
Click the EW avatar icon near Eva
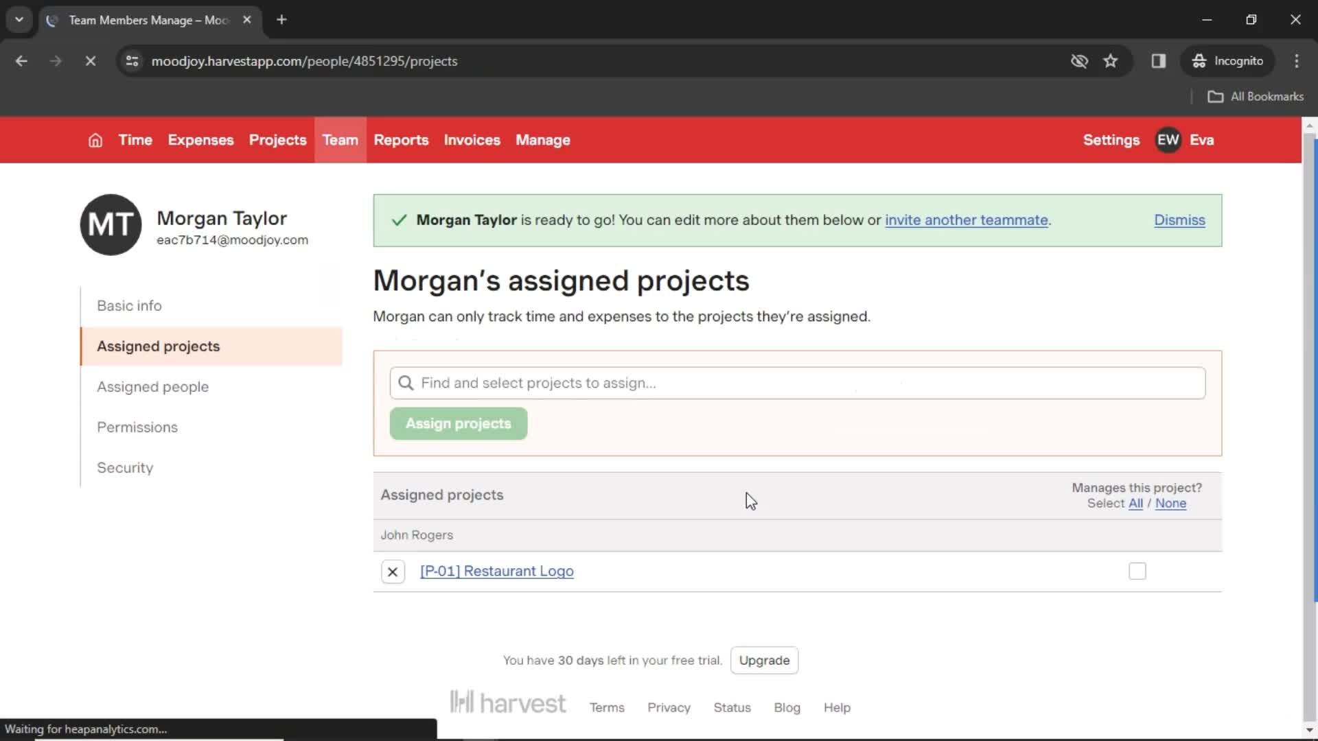point(1168,139)
